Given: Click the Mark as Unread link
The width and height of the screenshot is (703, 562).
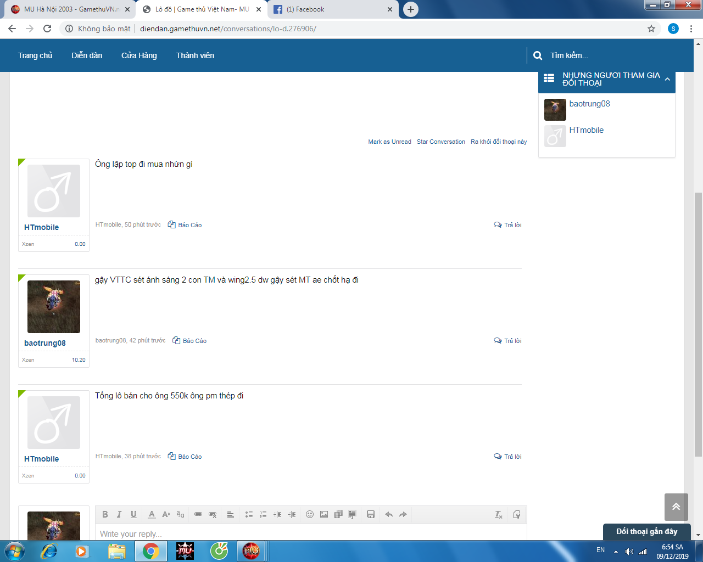Looking at the screenshot, I should click(389, 142).
